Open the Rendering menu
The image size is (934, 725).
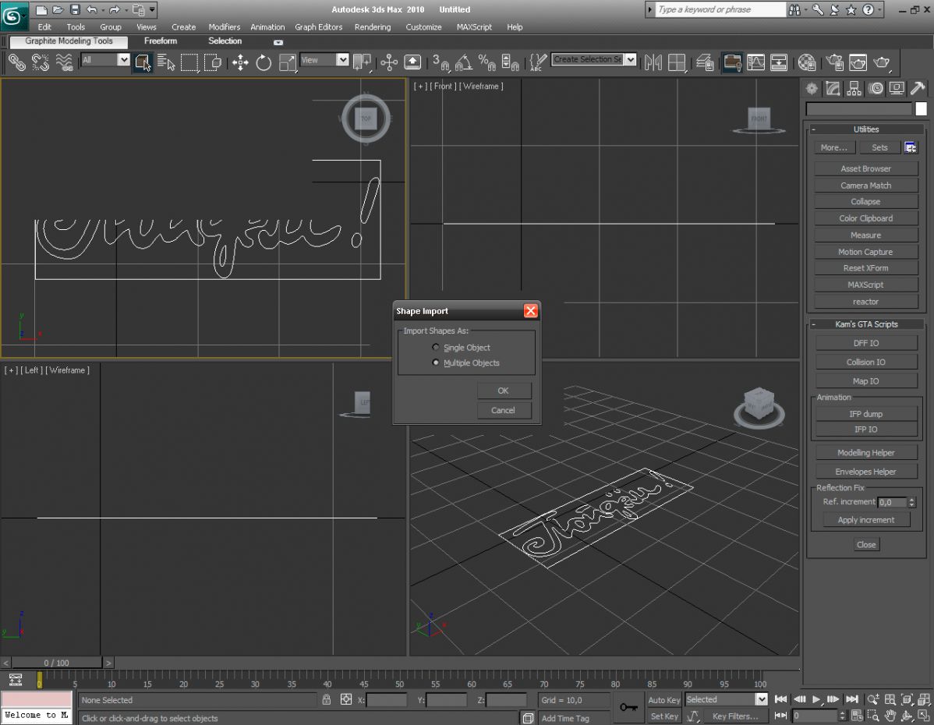[x=373, y=27]
